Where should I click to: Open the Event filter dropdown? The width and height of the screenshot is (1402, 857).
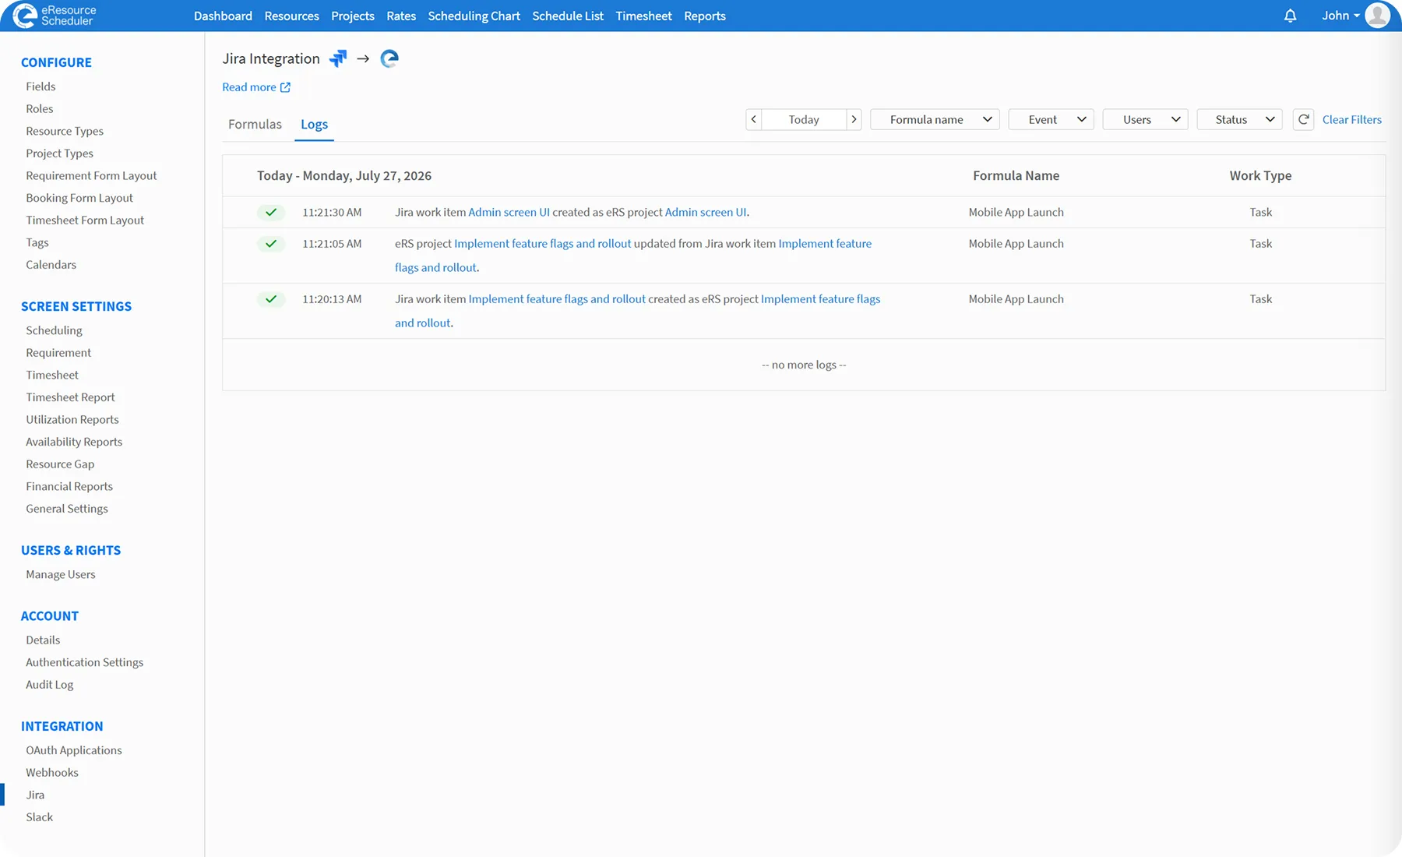(1051, 119)
